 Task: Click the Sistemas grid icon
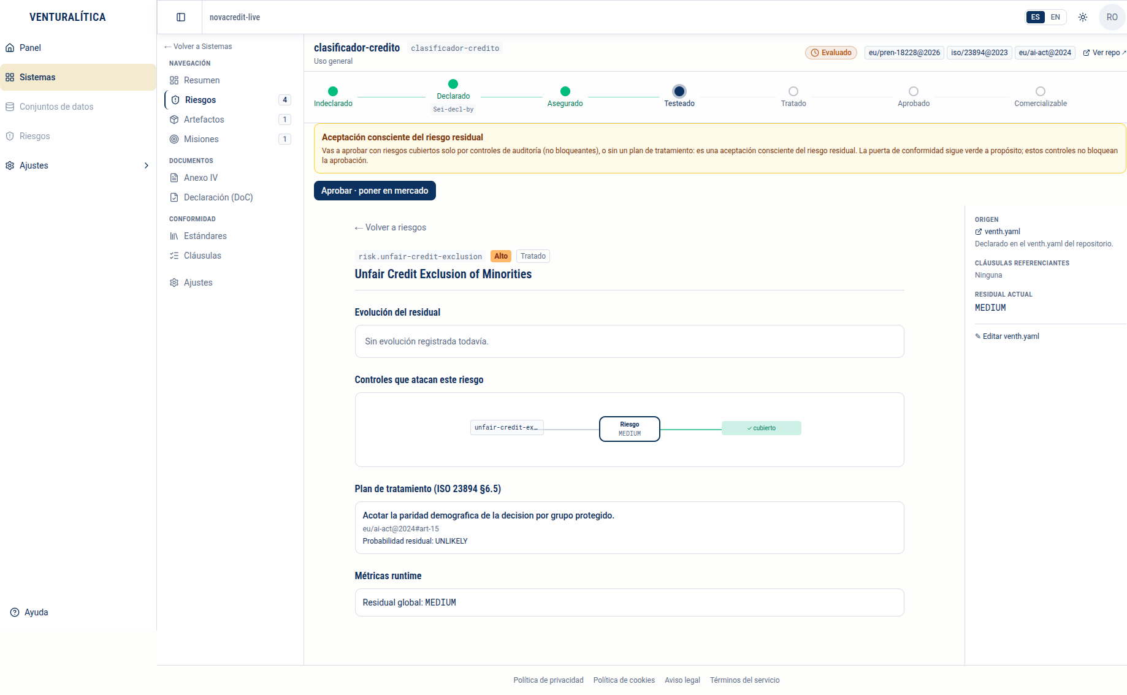coord(10,77)
